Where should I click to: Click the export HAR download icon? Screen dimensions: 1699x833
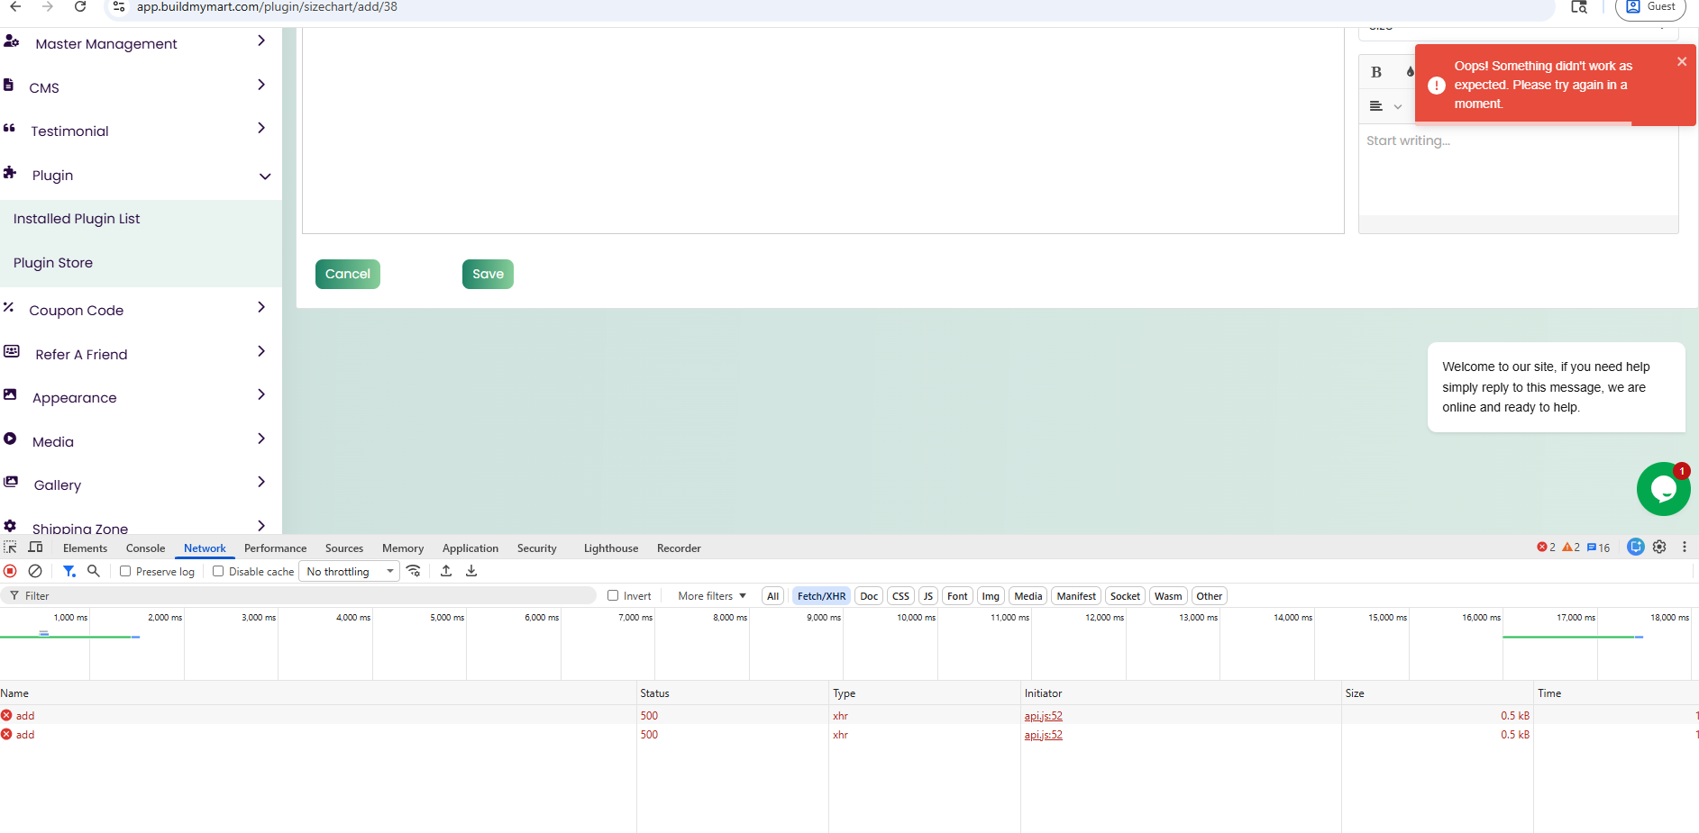(471, 571)
